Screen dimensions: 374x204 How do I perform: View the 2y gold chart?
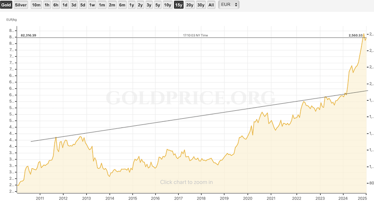pos(140,5)
